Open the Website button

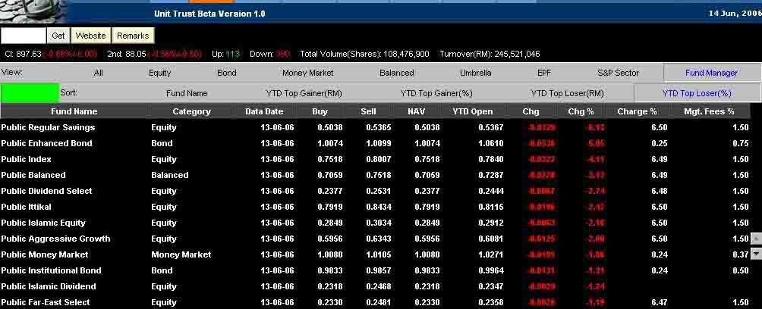(x=90, y=36)
